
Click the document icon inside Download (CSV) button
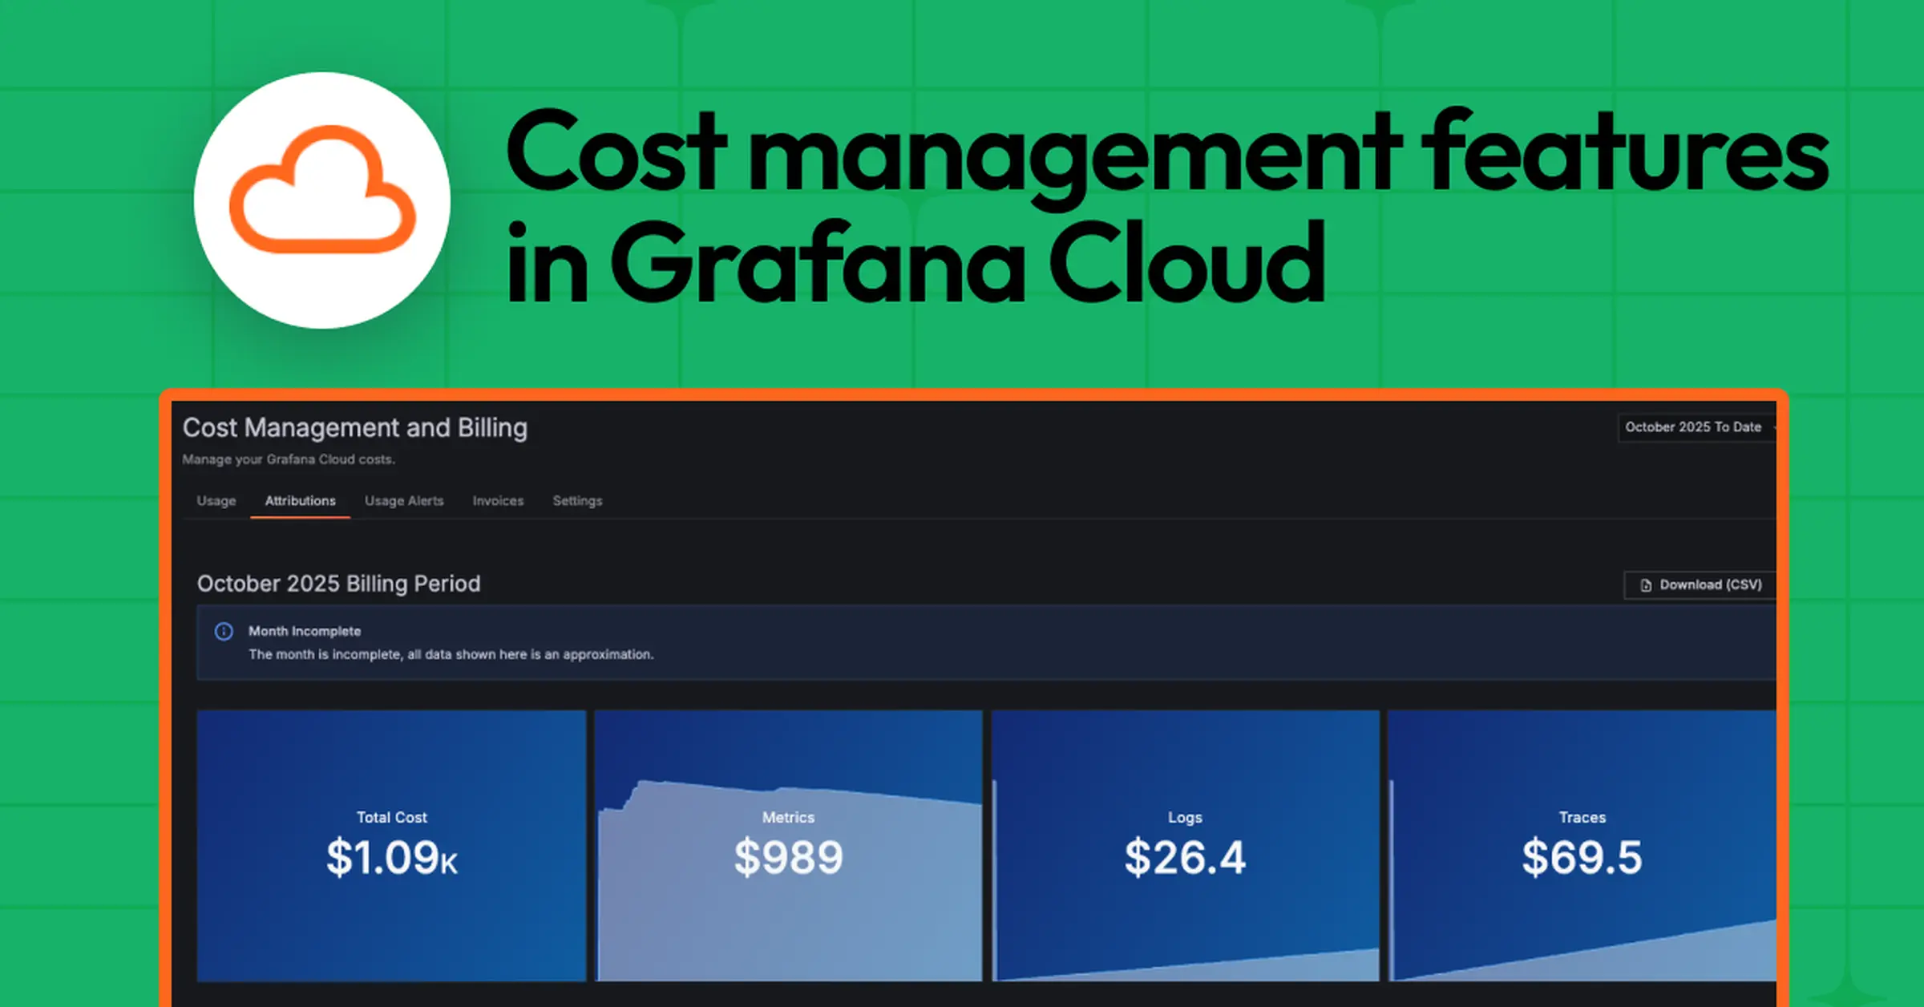pos(1645,585)
